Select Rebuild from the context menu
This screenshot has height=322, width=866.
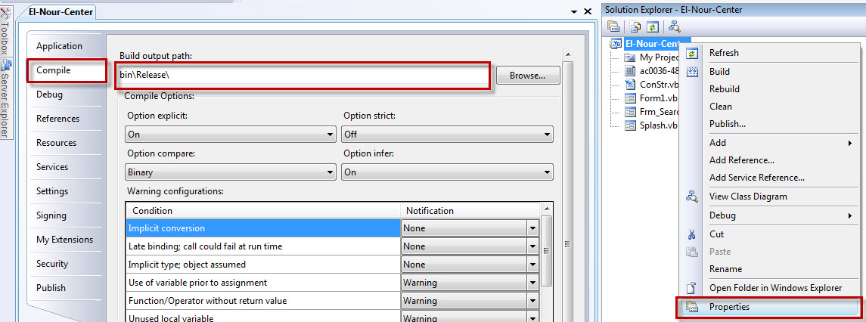coord(724,89)
